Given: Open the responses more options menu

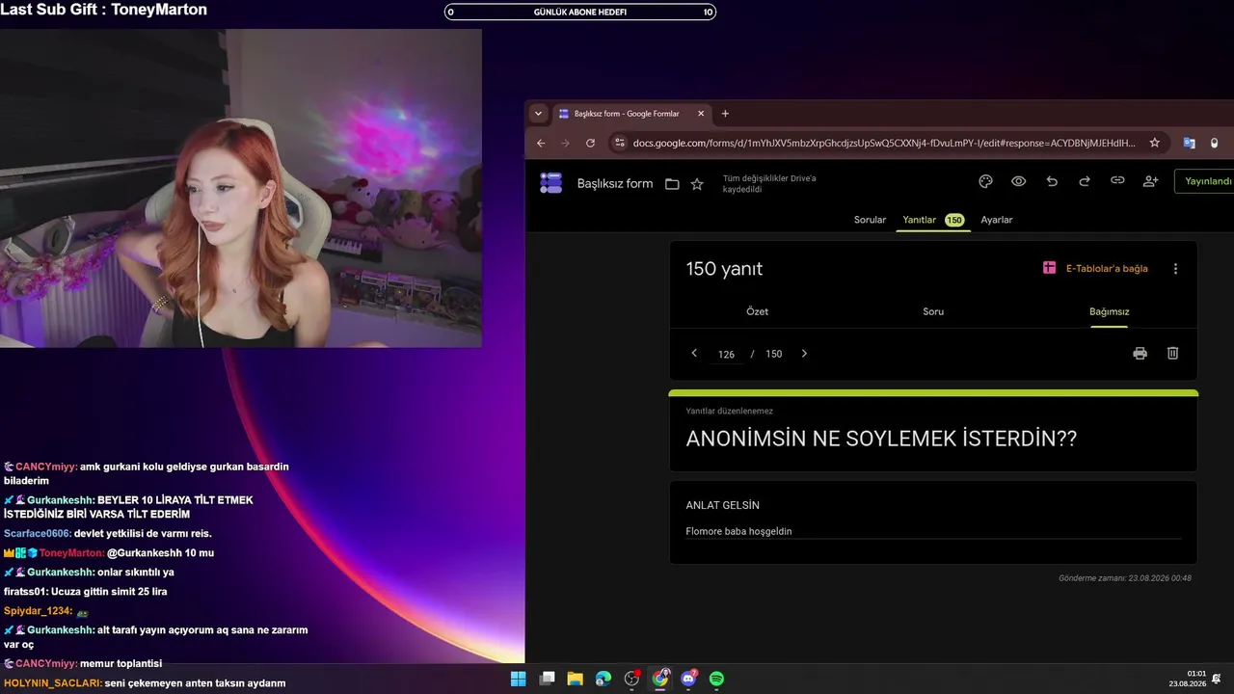Looking at the screenshot, I should (x=1175, y=269).
